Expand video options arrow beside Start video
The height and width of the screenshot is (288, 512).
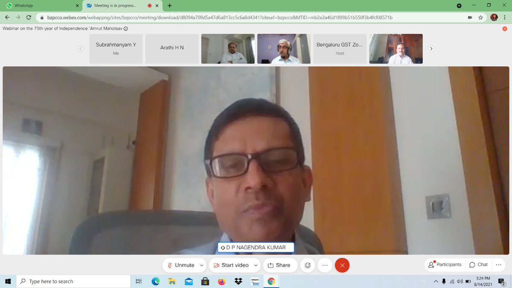tap(256, 265)
